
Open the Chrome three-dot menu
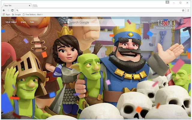[x=188, y=10]
